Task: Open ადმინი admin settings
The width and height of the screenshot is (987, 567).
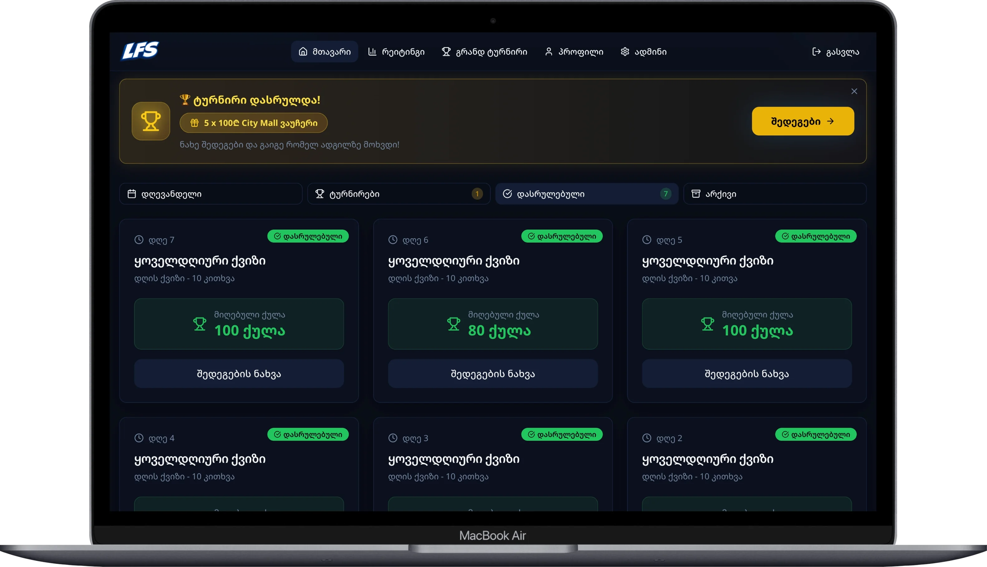Action: (x=644, y=51)
